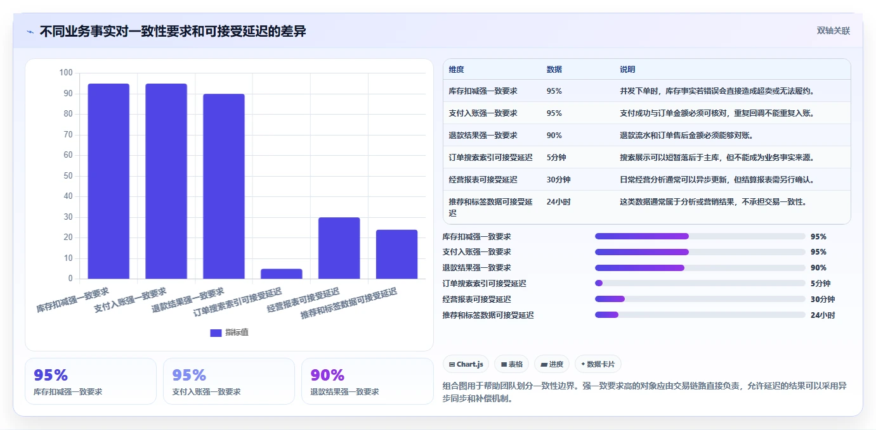Screen dimensions: 876x430
Task: Click the 90% value beside the progress bar
Action: tap(818, 268)
